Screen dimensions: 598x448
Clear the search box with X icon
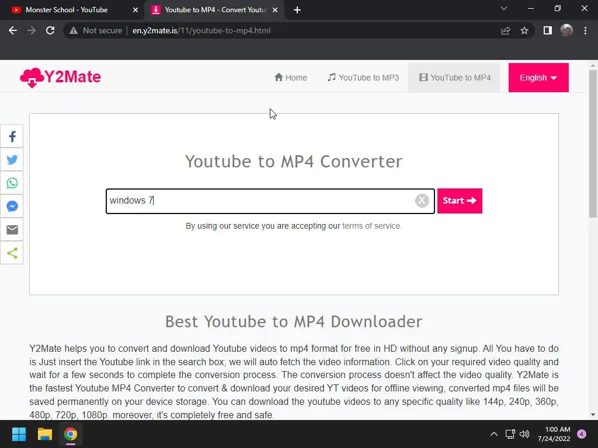pos(422,201)
